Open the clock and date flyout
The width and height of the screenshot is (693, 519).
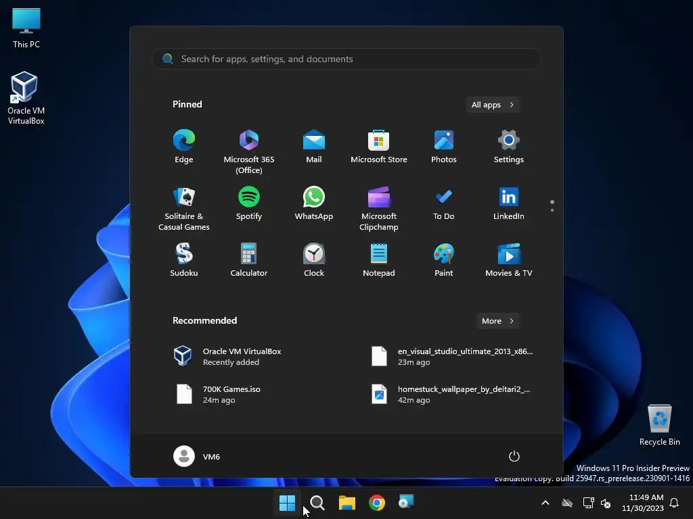(643, 503)
